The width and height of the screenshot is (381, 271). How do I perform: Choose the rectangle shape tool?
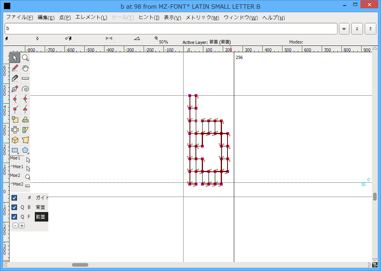click(15, 150)
